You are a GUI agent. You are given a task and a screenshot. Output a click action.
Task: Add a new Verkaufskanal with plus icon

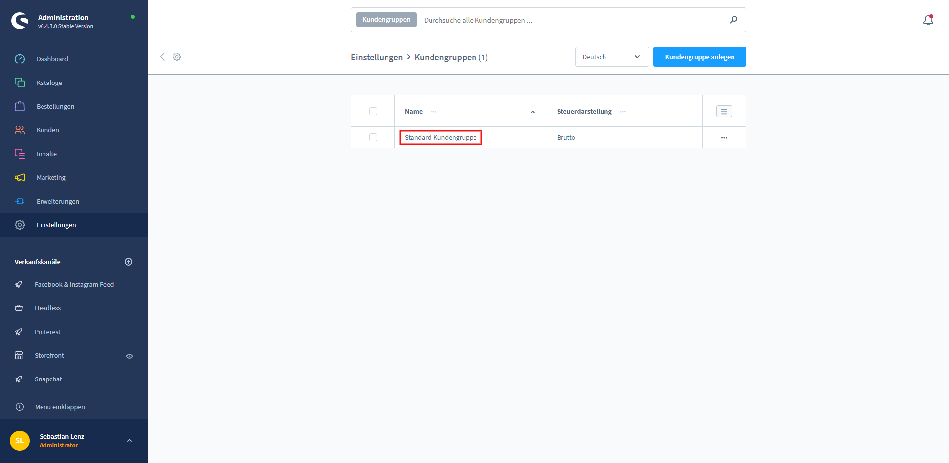[x=129, y=262]
